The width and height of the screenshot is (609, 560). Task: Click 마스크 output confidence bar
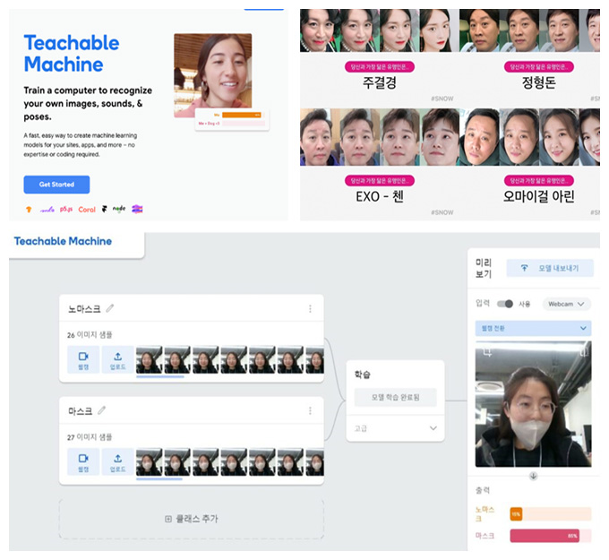(551, 536)
